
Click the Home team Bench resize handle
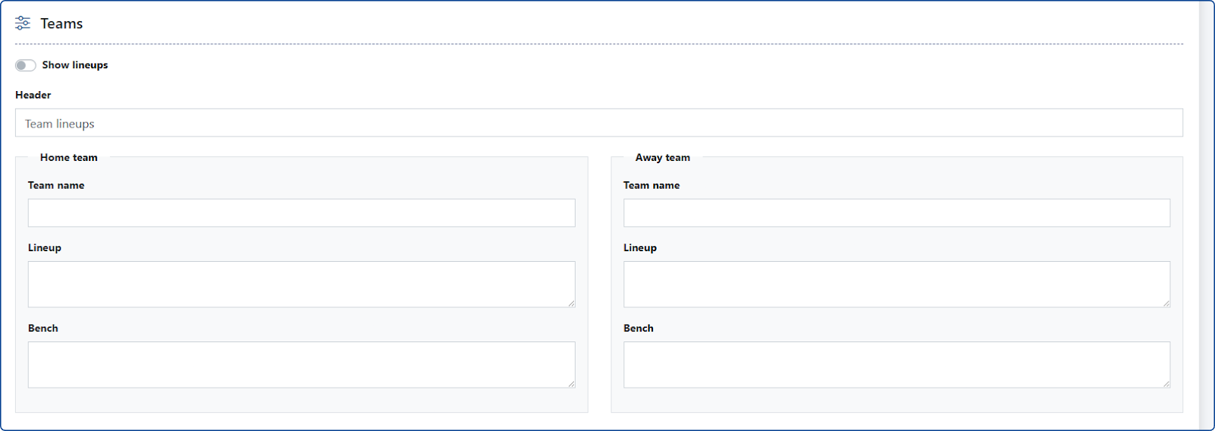click(x=571, y=384)
